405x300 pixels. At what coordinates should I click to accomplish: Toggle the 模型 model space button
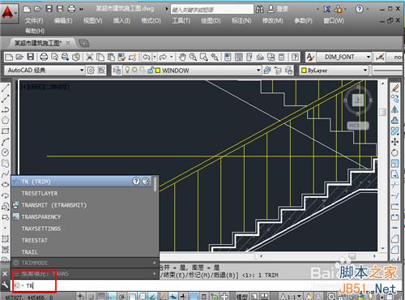coord(242,297)
